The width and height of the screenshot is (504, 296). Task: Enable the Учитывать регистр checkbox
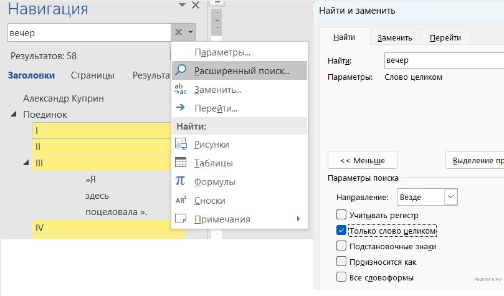click(341, 216)
